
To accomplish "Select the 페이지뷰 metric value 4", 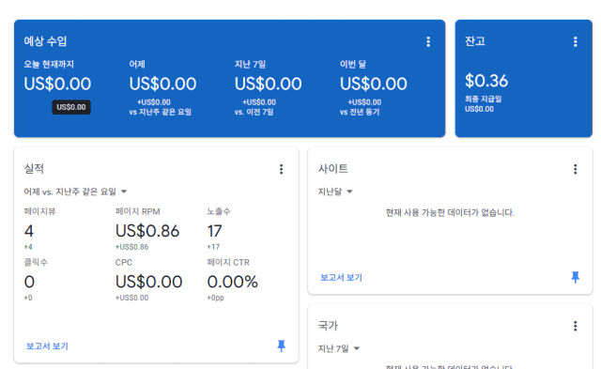I will pos(29,231).
